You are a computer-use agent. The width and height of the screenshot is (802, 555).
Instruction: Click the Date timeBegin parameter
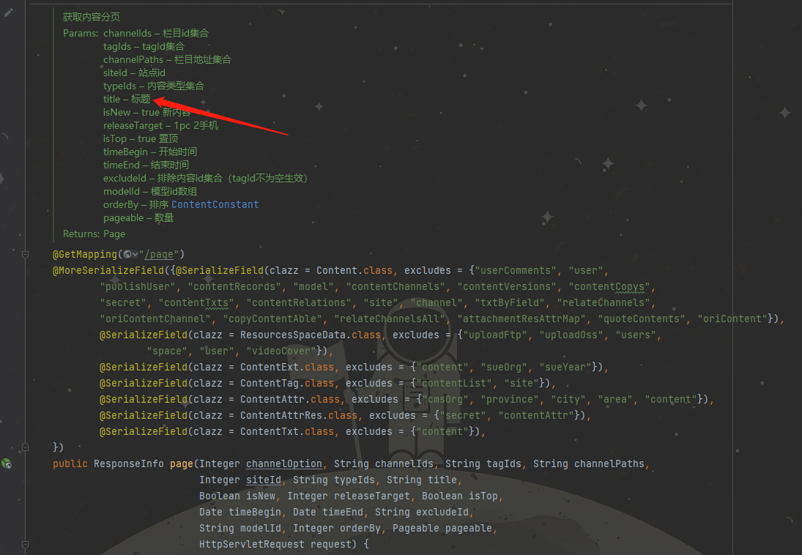point(240,512)
